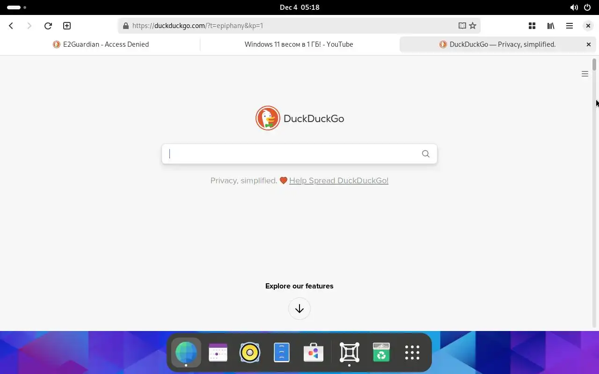Open the screenshot frame tool in dock

[x=350, y=352]
